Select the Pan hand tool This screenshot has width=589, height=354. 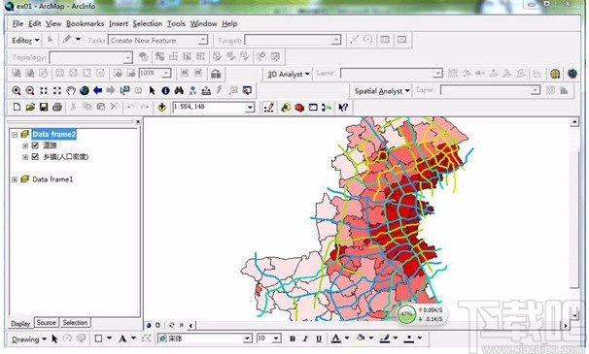point(71,90)
